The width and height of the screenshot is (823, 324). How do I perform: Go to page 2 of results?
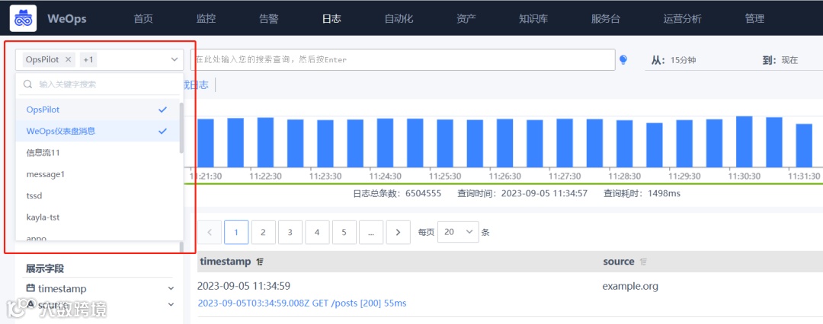(264, 232)
